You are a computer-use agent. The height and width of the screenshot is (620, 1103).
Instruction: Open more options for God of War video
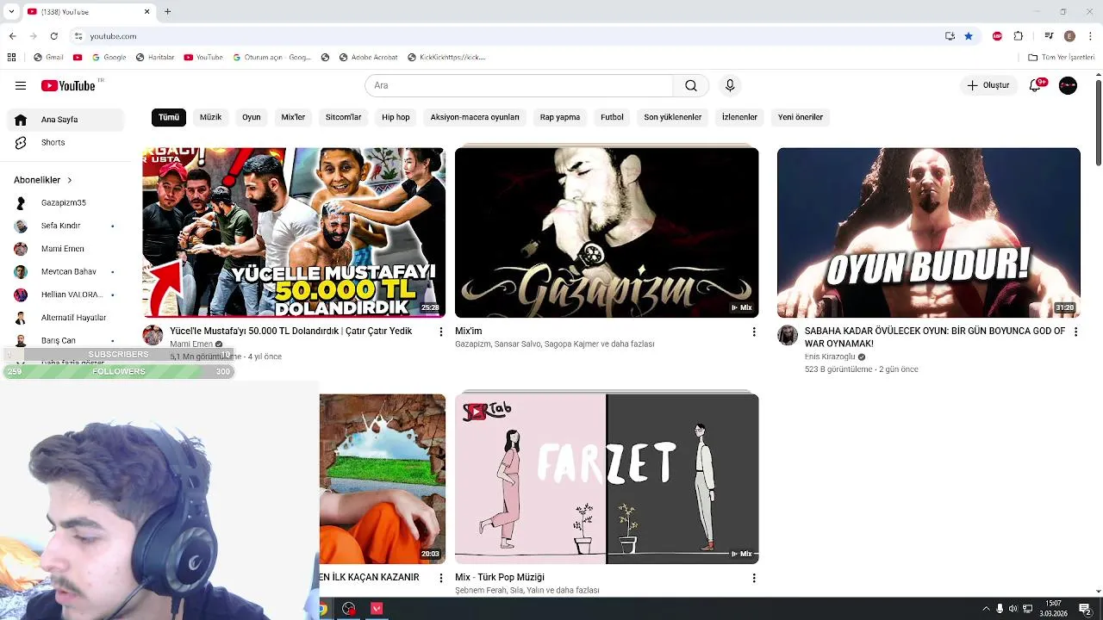1075,332
